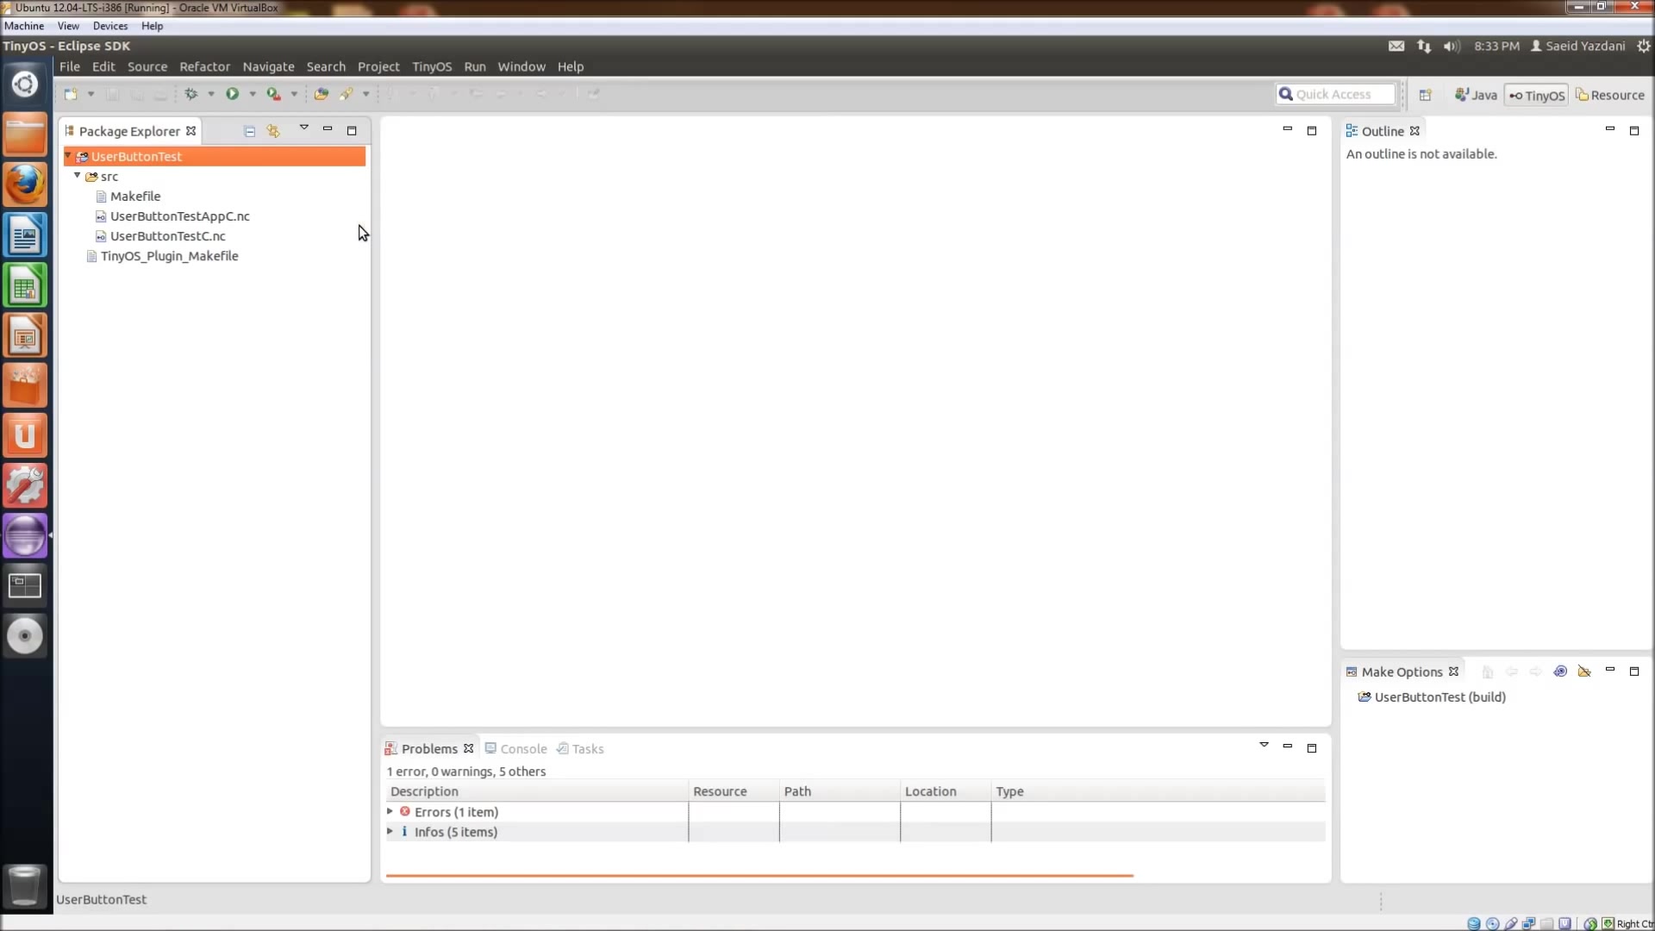Open the Run menu
Screen dimensions: 1655x931
[x=474, y=66]
